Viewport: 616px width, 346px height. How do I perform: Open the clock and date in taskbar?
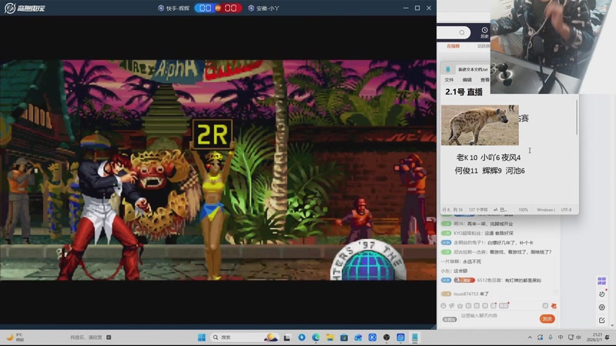point(594,338)
